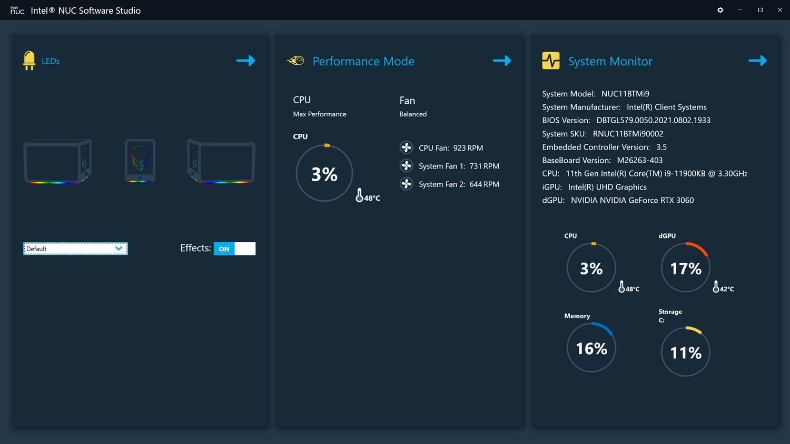Click CPU thermometer icon in System Monitor

tap(621, 287)
